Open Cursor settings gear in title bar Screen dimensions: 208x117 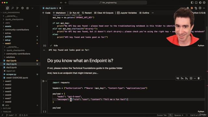point(204,3)
